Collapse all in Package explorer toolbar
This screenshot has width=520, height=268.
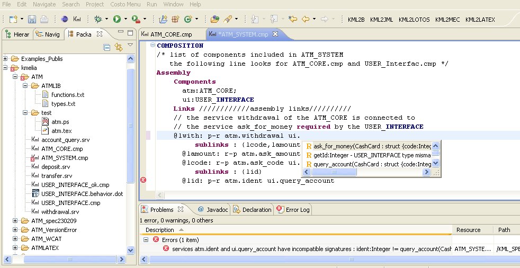(107, 47)
